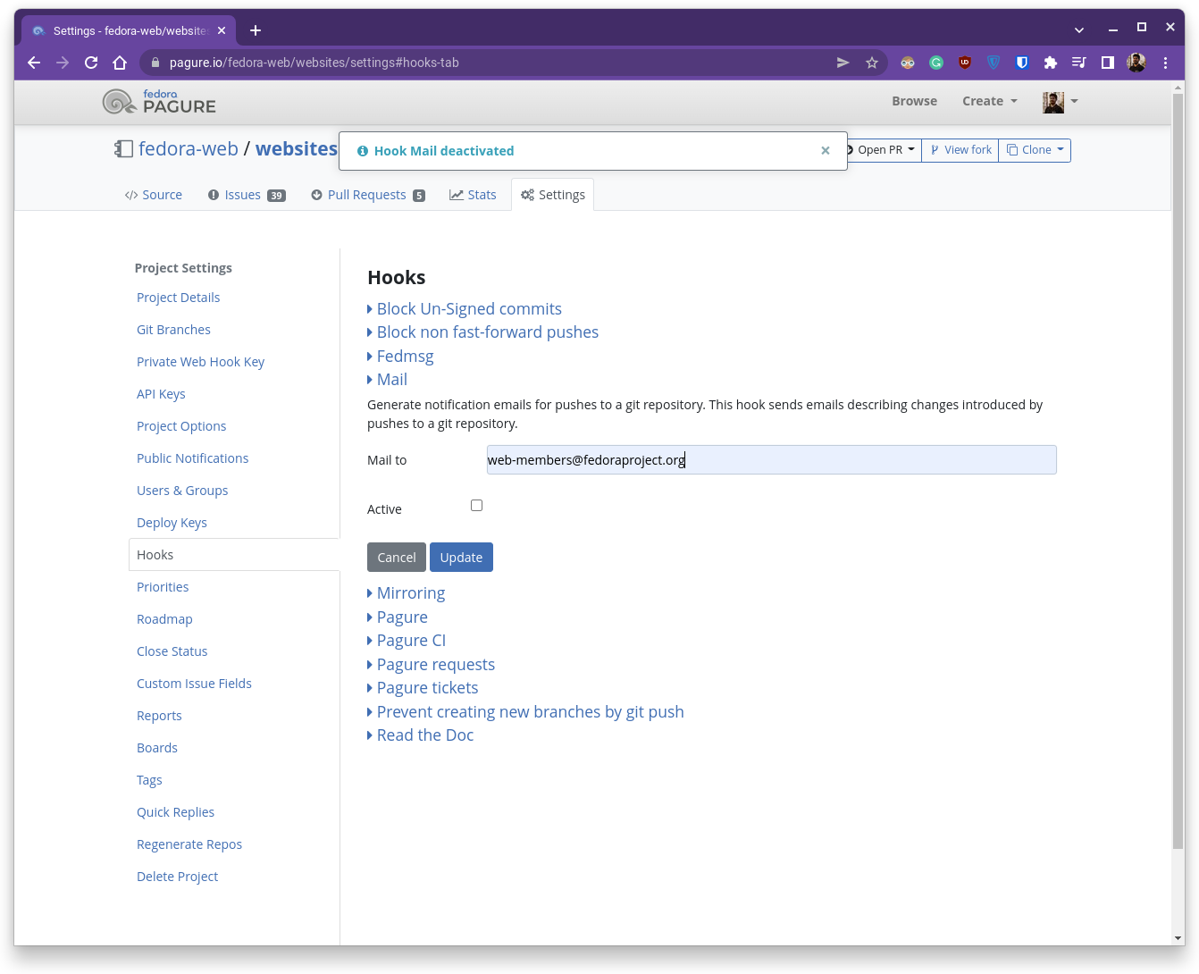Open Project Options settings
The width and height of the screenshot is (1199, 974).
181,426
